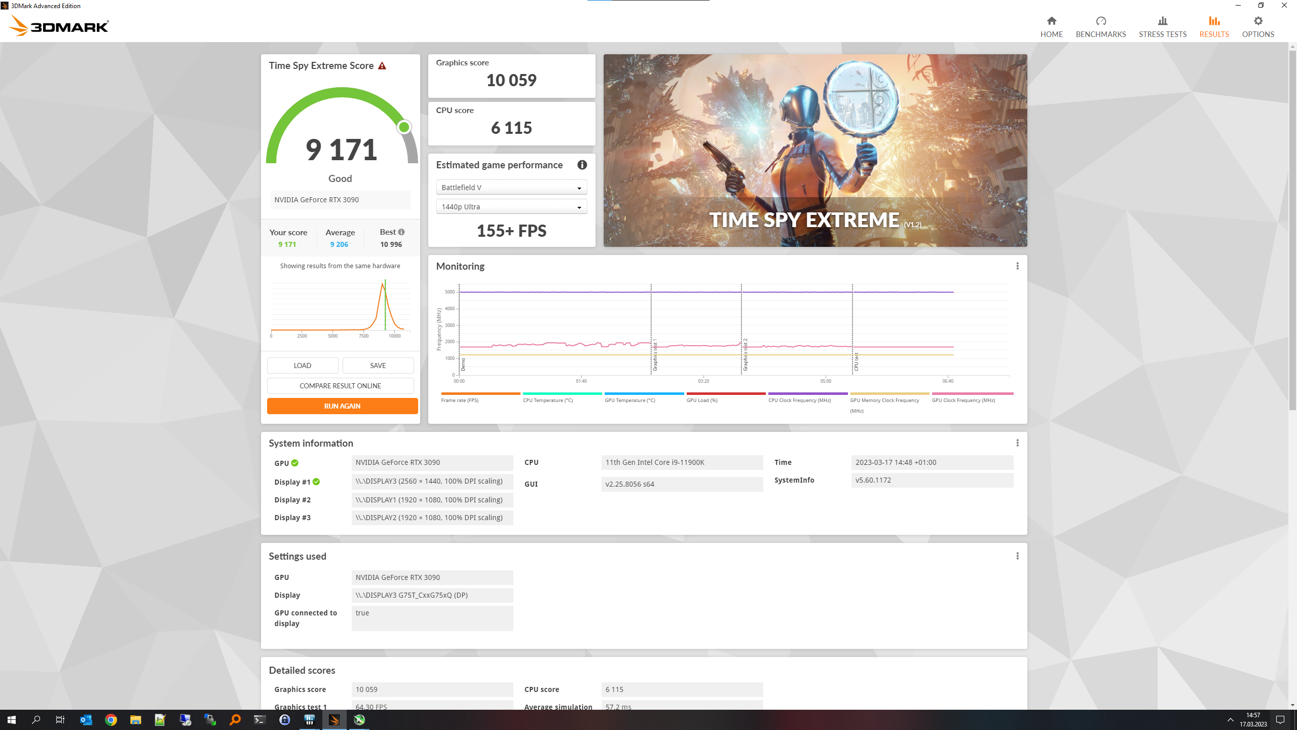
Task: Click the info icon beside Estimated game performance
Action: click(x=582, y=165)
